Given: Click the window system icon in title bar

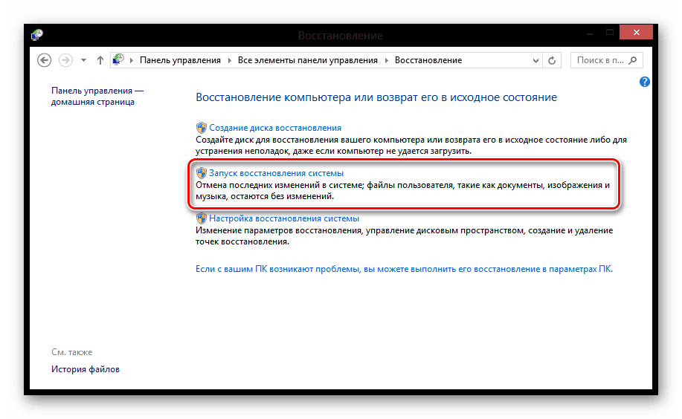Looking at the screenshot, I should click(x=37, y=34).
